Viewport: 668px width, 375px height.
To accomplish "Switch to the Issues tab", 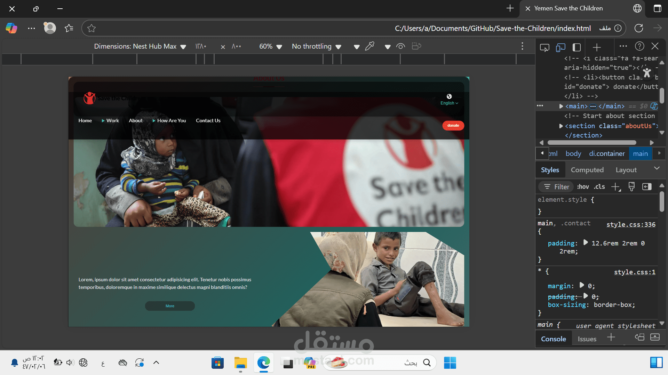I will 587,339.
